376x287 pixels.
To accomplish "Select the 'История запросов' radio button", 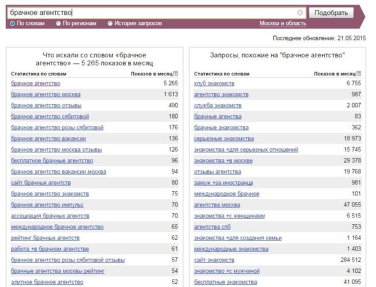I will click(x=110, y=23).
